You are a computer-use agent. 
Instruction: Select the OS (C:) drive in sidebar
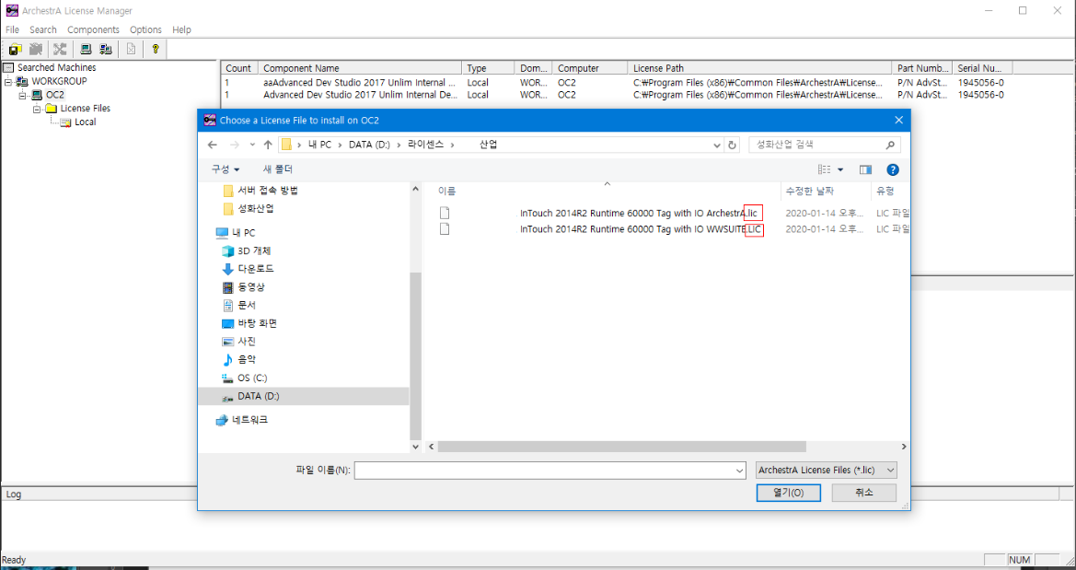(x=244, y=378)
